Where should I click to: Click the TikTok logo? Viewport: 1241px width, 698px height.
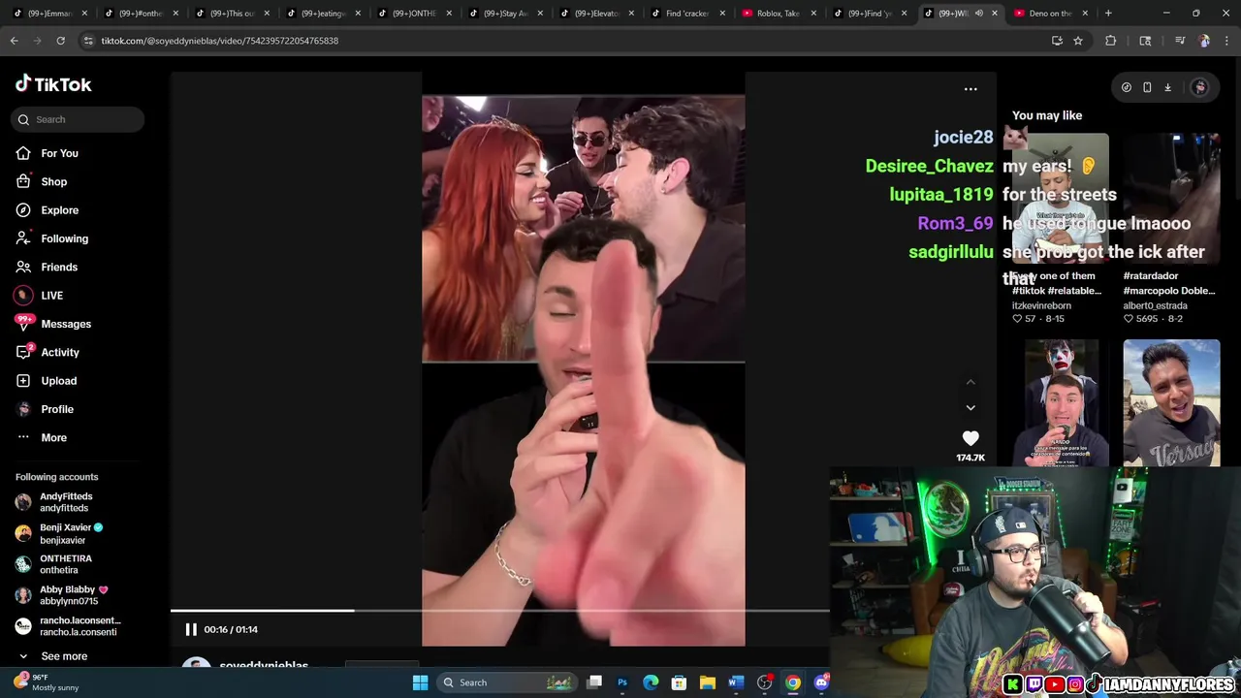[x=53, y=84]
